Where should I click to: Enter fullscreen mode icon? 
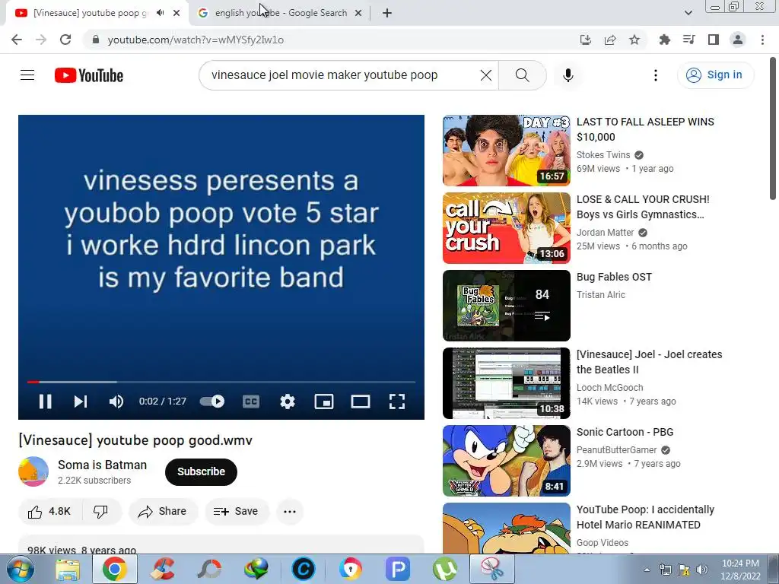pos(397,401)
